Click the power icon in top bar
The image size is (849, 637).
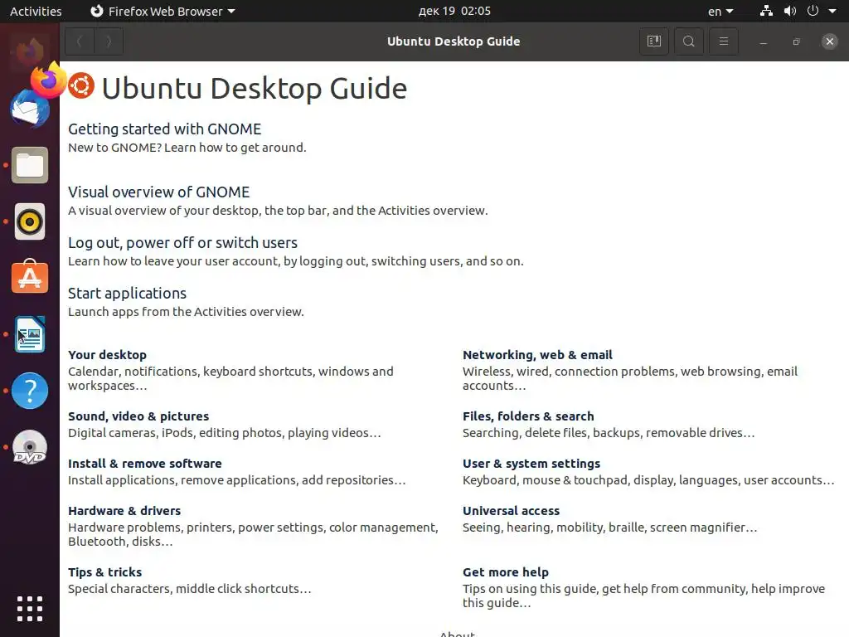[813, 11]
